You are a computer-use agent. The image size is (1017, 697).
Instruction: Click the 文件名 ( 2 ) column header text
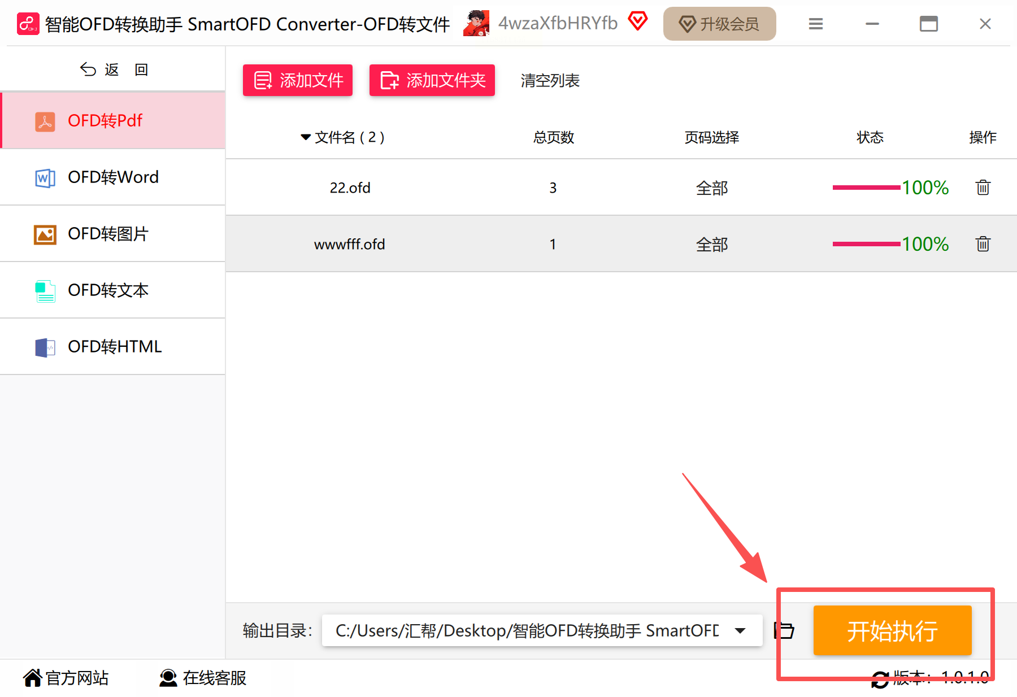click(350, 137)
